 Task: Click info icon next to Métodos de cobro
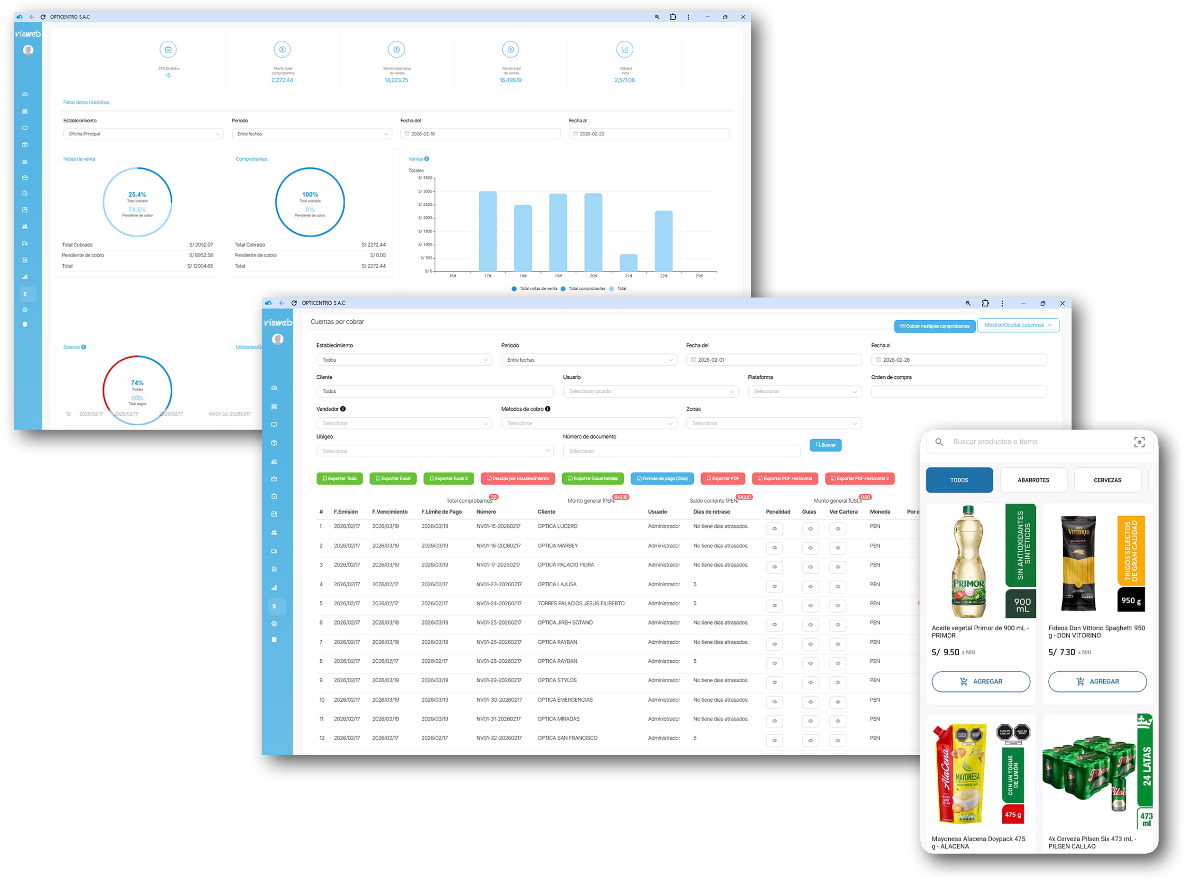click(548, 409)
